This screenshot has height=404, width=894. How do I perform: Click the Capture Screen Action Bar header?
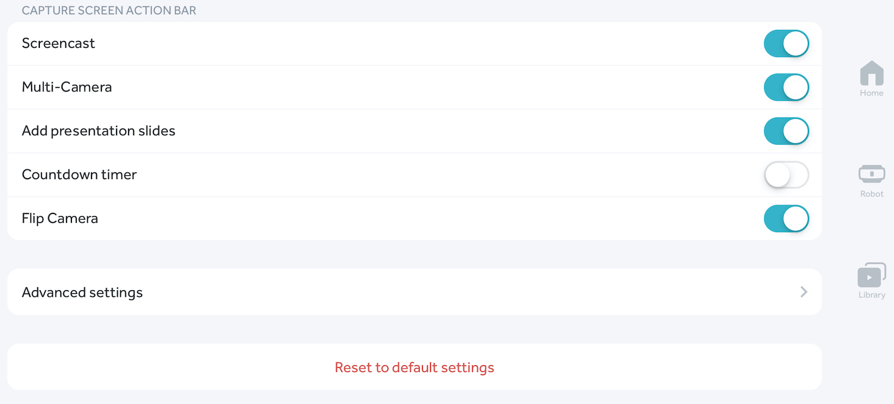tap(109, 10)
